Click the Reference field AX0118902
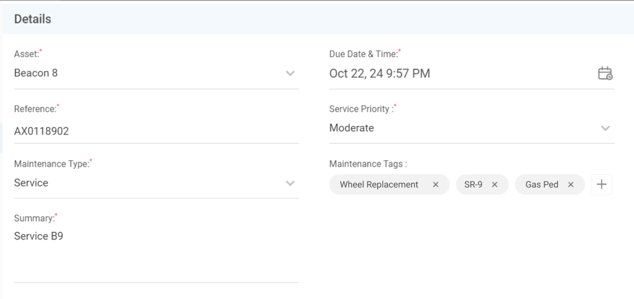The width and height of the screenshot is (634, 299). [x=41, y=131]
